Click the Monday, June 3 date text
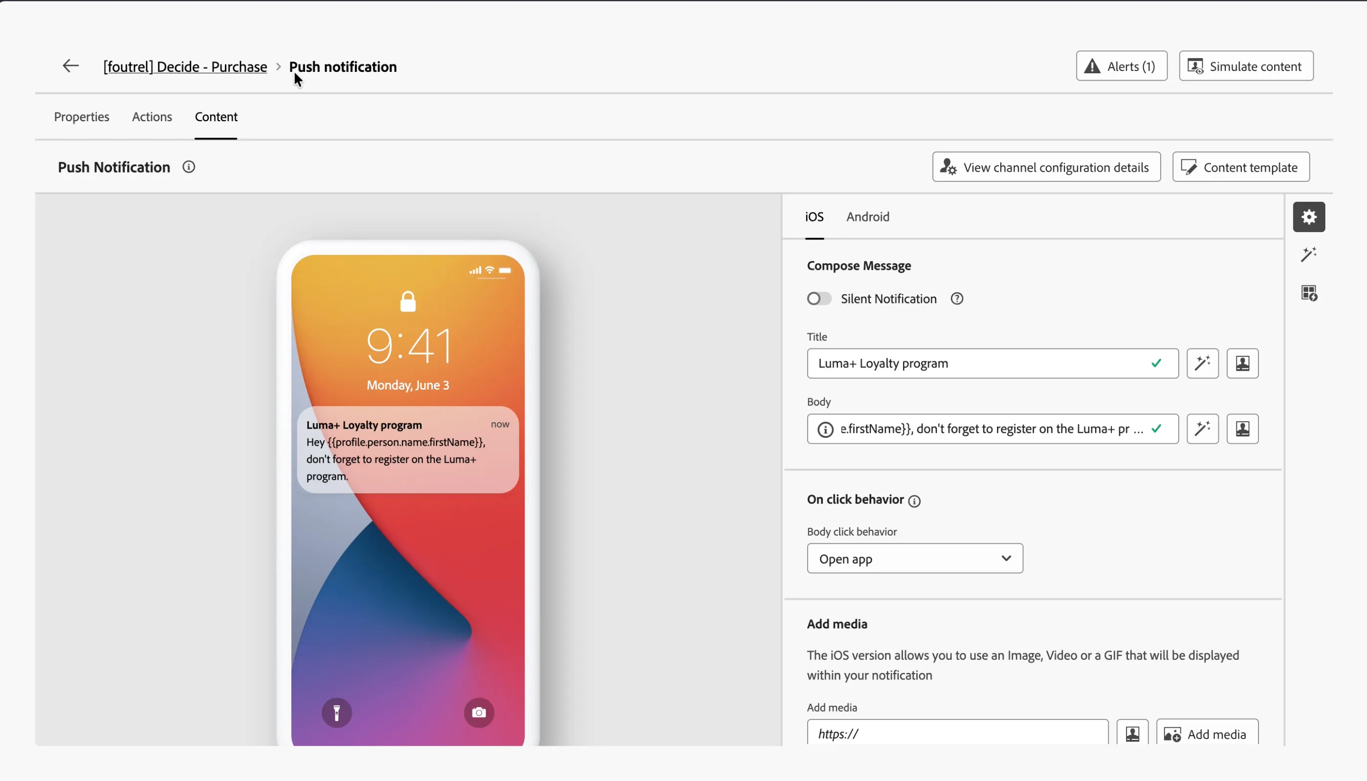 click(408, 385)
